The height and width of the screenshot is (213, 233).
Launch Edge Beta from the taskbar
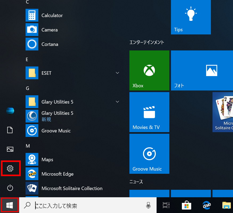(x=207, y=205)
